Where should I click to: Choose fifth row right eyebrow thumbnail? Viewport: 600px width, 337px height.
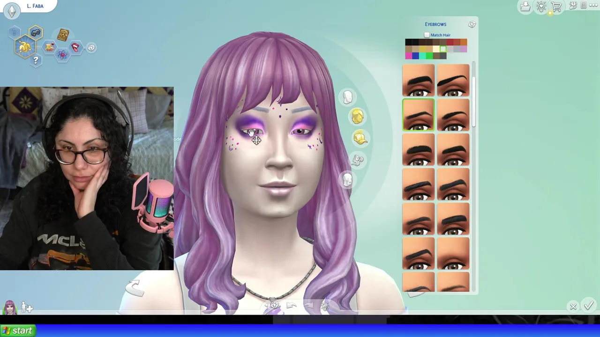pos(453,219)
